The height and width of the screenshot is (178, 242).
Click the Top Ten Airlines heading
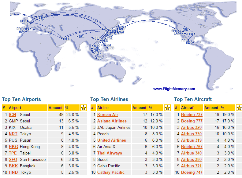[x=109, y=99]
